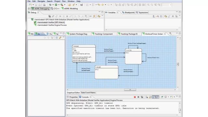Image resolution: width=208 pixels, height=117 pixels.
Task: Switch to the Properties tab
Action: (72, 97)
